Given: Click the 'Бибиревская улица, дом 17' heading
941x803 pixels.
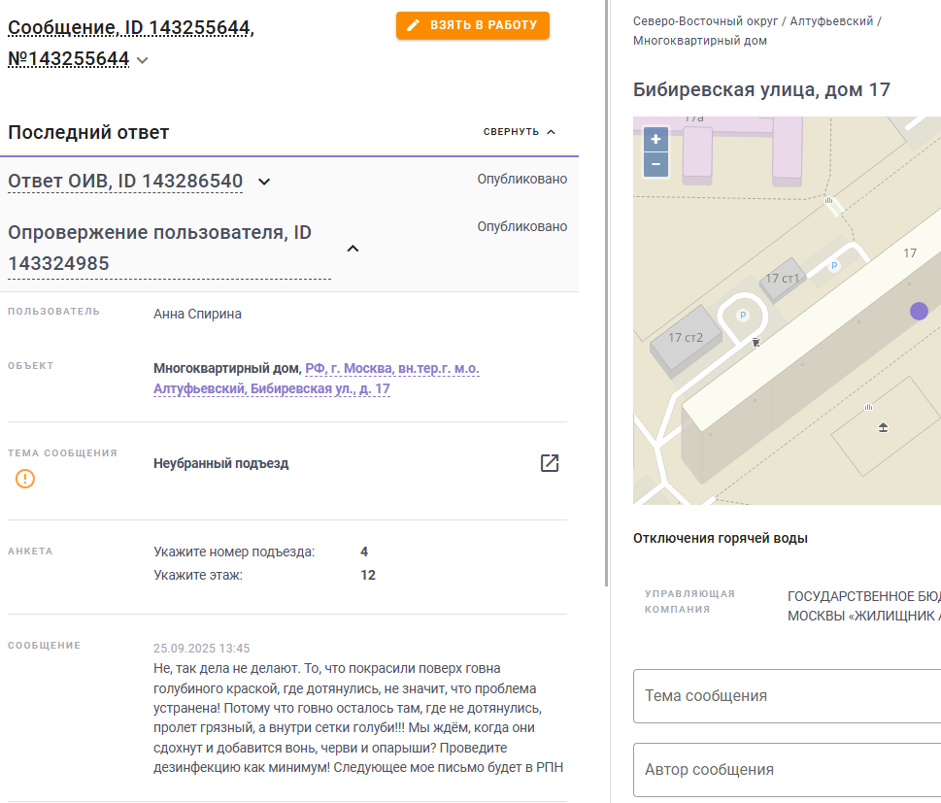Looking at the screenshot, I should [x=761, y=90].
